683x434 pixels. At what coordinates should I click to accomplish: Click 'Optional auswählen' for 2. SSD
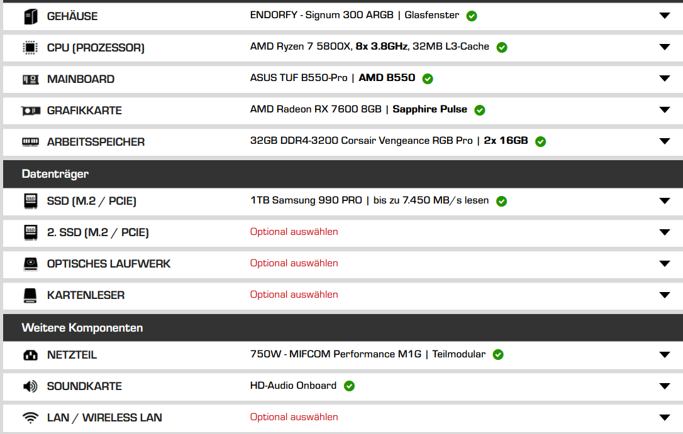coord(294,232)
